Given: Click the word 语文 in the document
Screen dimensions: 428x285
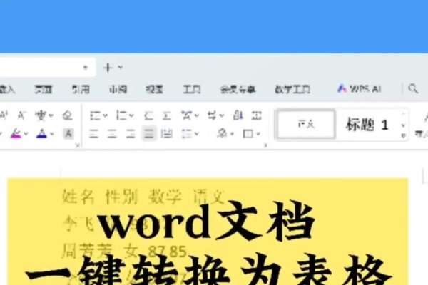Looking at the screenshot, I should tap(209, 197).
